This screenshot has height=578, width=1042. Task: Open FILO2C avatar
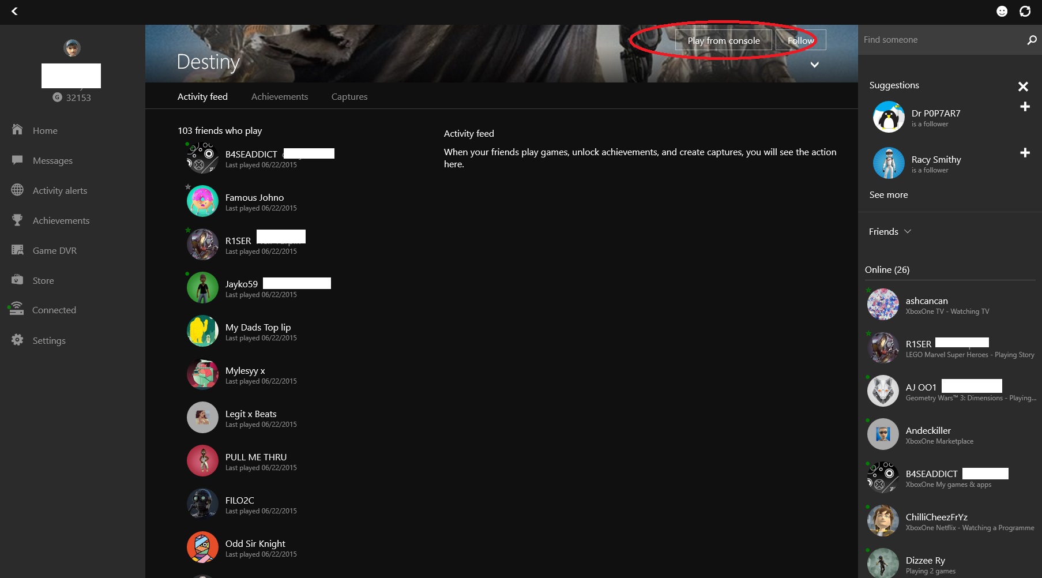coord(202,504)
